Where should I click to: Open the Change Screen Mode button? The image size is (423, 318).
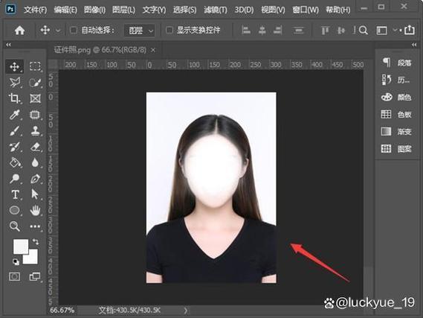pos(35,276)
